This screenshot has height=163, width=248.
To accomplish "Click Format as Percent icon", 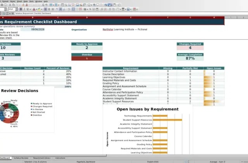I will click(x=90, y=9).
